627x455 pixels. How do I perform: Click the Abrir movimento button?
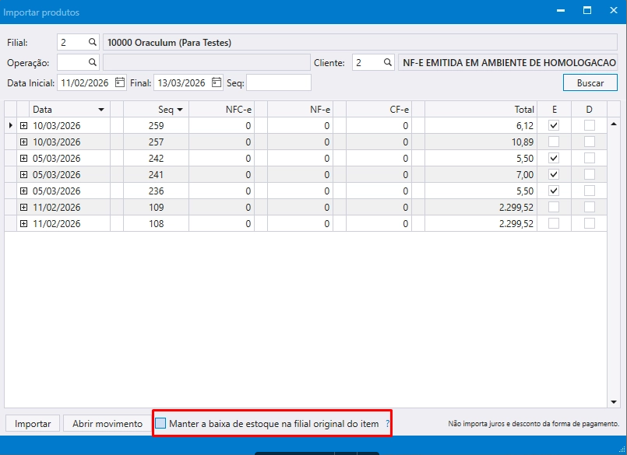107,424
